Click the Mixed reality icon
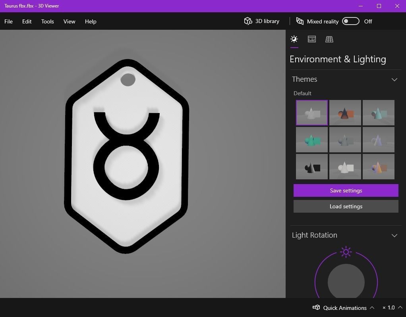406x317 pixels. coord(300,21)
